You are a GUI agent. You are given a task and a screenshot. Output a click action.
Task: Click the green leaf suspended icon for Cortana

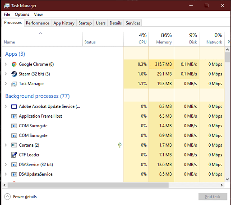pos(120,145)
